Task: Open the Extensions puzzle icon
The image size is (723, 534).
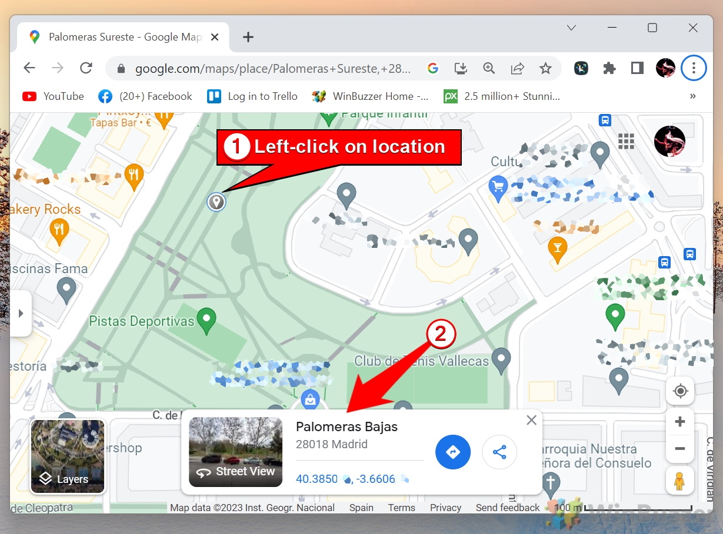Action: 609,68
